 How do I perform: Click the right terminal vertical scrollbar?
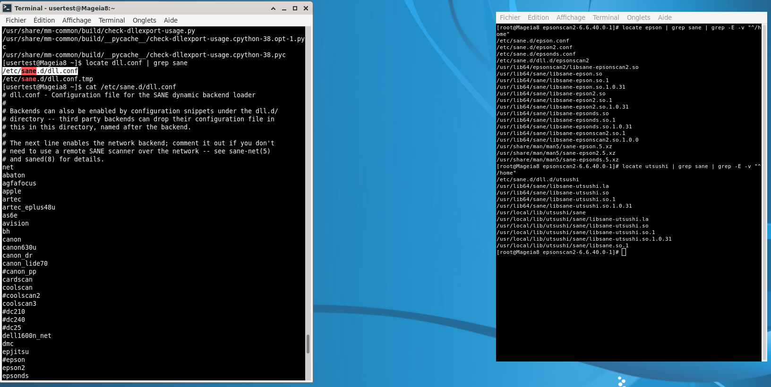click(x=764, y=193)
